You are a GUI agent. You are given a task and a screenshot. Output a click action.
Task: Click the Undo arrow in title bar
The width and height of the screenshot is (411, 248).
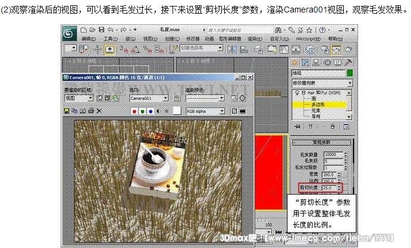pyautogui.click(x=111, y=30)
